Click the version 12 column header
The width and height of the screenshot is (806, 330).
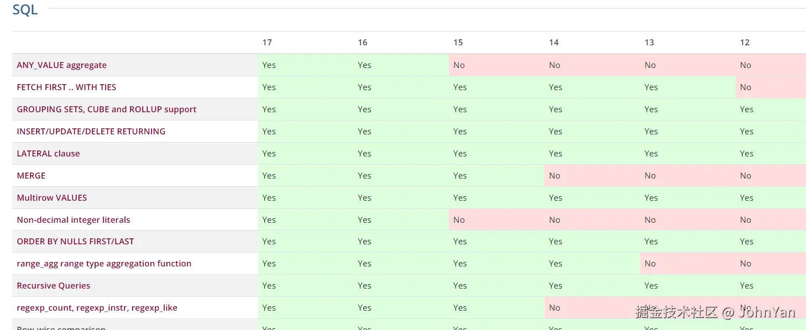point(745,43)
